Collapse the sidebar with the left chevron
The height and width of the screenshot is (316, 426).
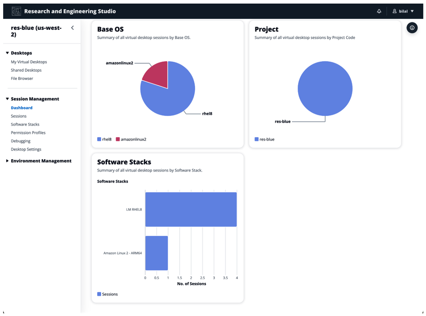72,27
